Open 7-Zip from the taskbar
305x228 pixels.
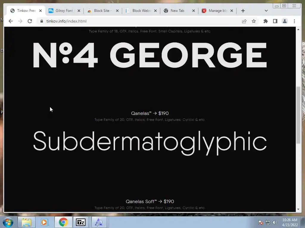[81, 222]
